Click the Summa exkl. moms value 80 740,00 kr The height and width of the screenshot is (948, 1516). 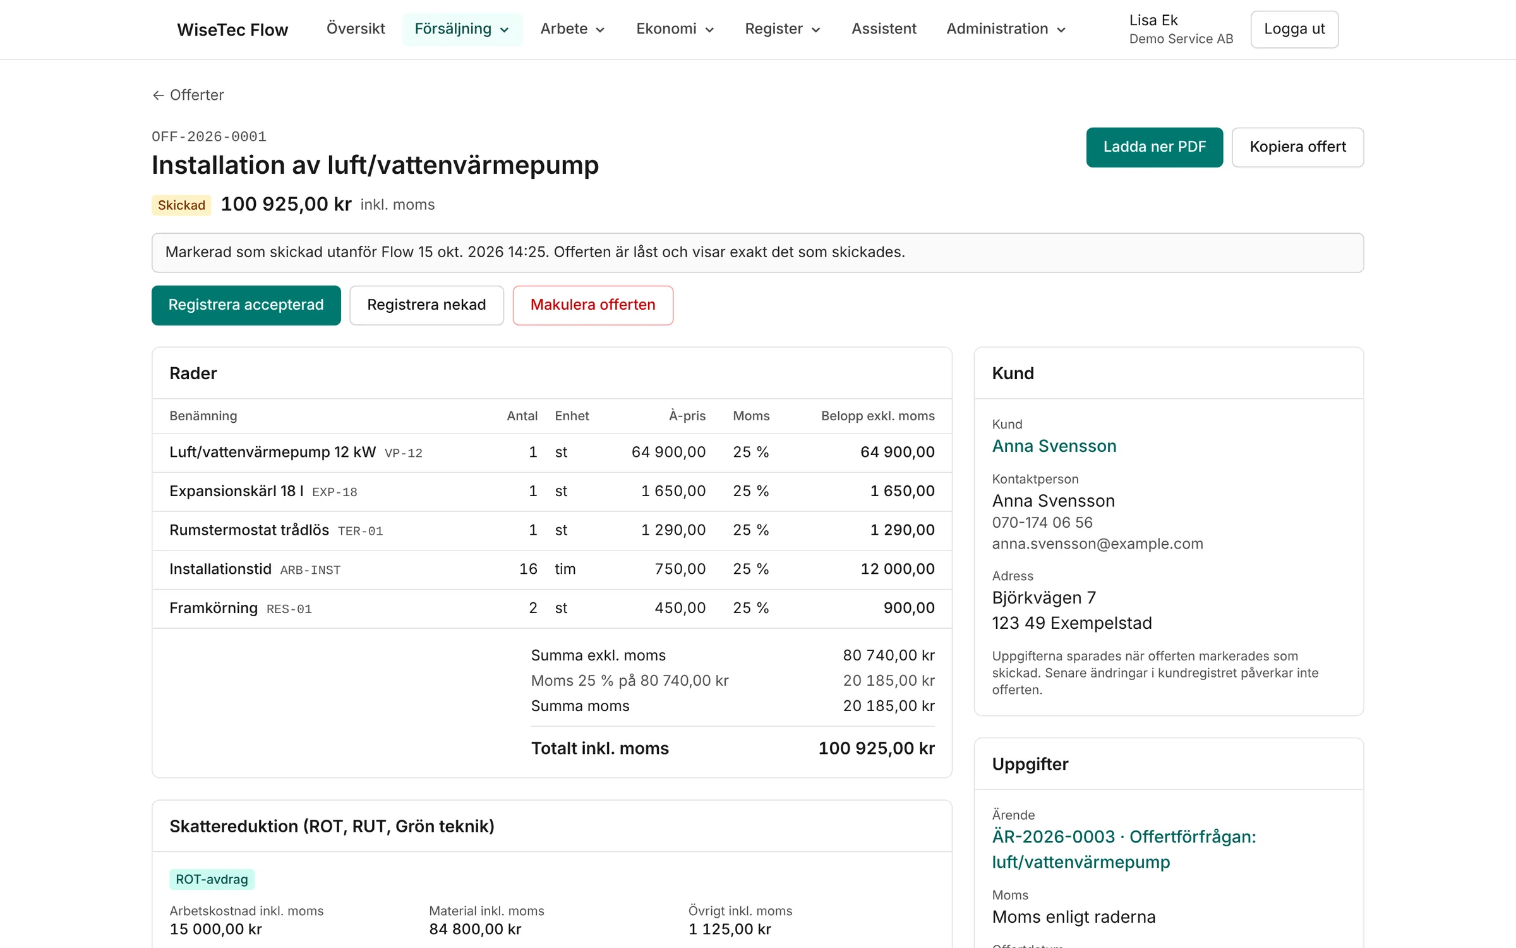coord(889,655)
